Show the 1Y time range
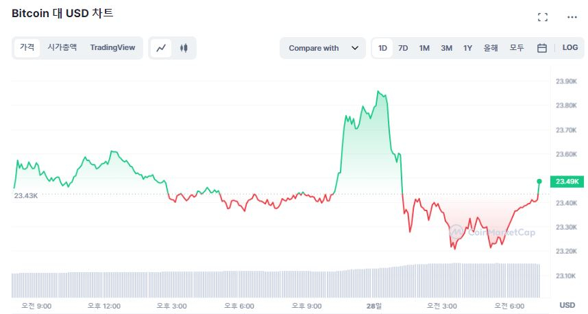Viewport: 588px width, 314px height. point(467,48)
